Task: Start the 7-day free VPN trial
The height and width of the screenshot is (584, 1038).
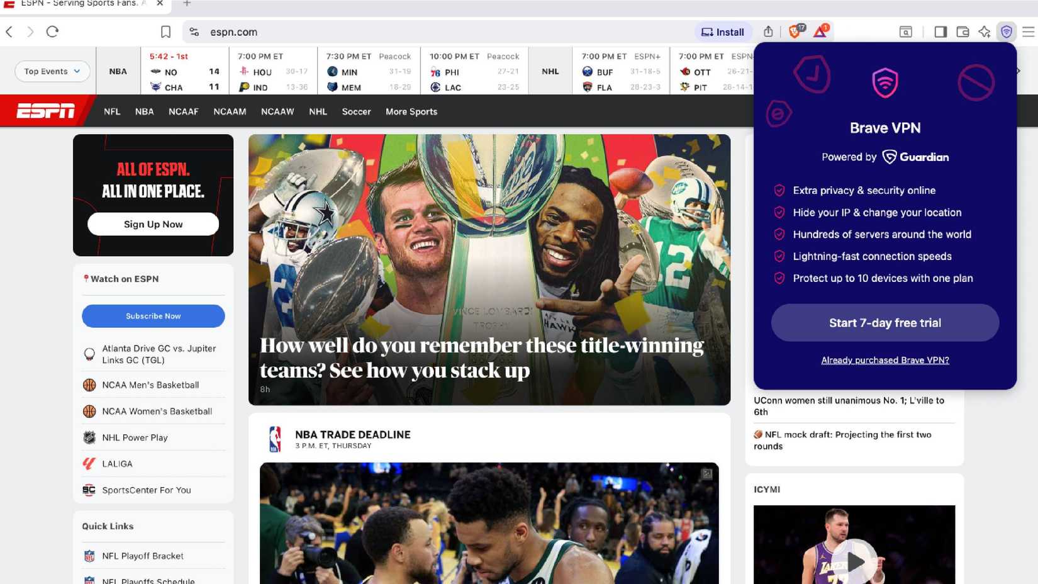Action: pos(885,322)
